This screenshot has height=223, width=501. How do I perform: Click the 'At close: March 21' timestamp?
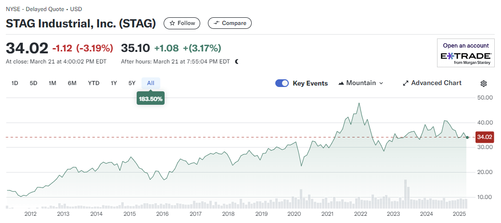point(56,62)
